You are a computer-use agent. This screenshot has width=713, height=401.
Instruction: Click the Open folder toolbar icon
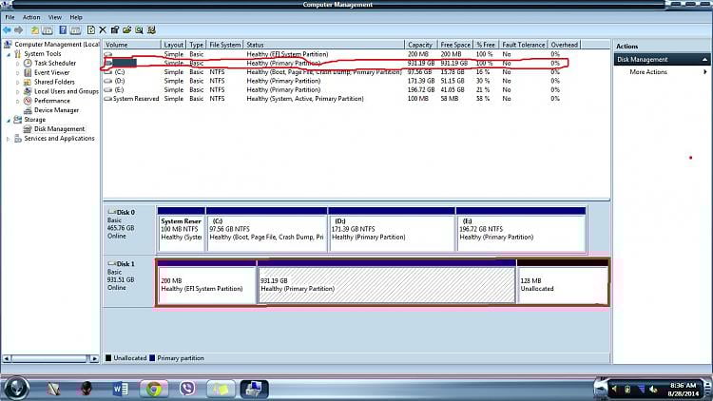coord(126,30)
